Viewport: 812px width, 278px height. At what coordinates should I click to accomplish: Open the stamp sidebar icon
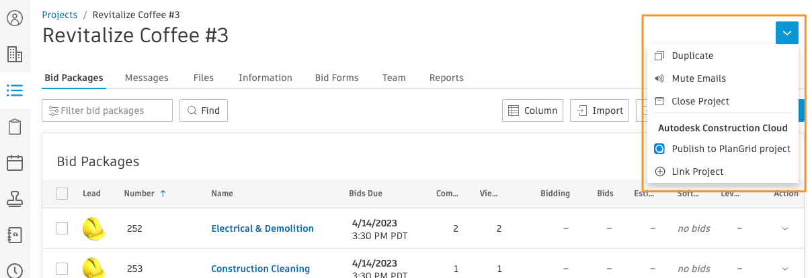pyautogui.click(x=15, y=199)
